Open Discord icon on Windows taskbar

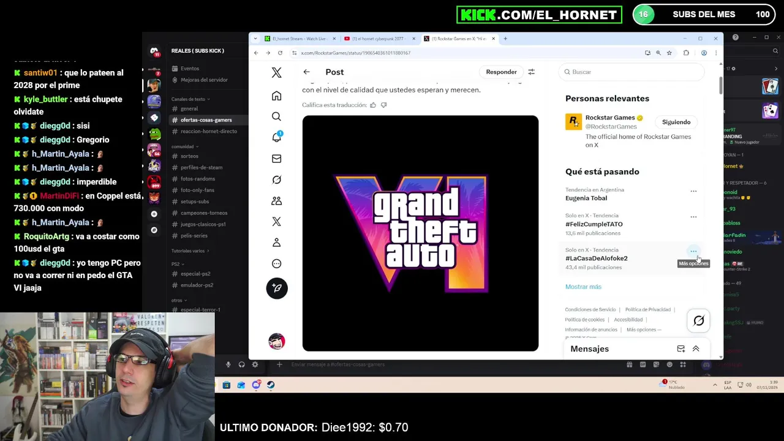pos(256,385)
